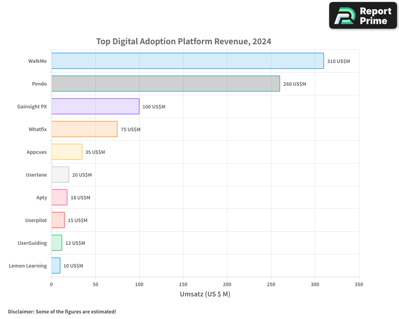The image size is (399, 319).
Task: Click the chart title text
Action: click(x=184, y=41)
